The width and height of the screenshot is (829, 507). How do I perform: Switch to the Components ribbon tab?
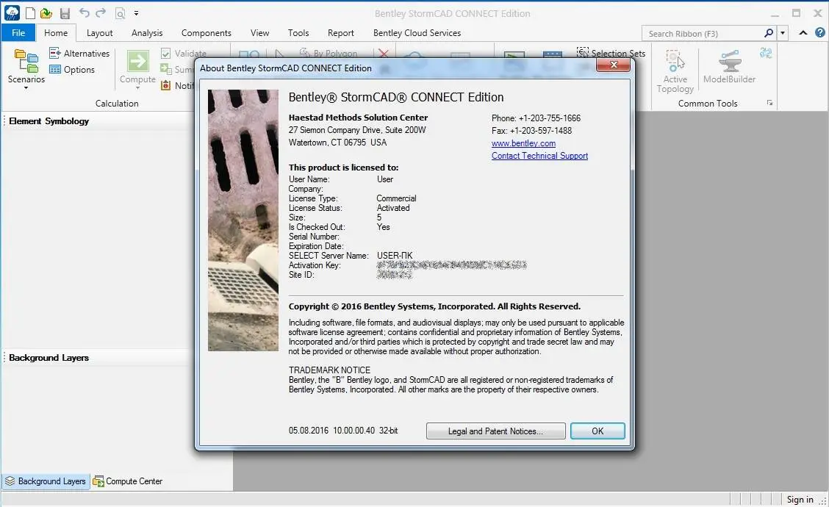[x=207, y=33]
